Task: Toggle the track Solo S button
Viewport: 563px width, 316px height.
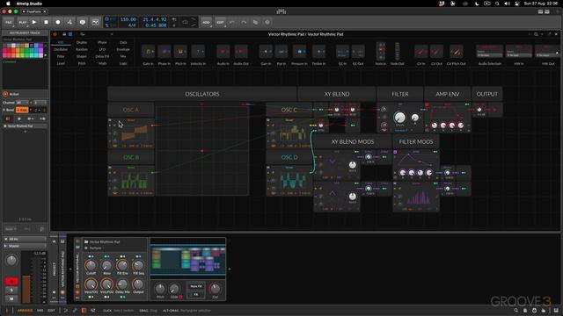Action: tap(11, 291)
